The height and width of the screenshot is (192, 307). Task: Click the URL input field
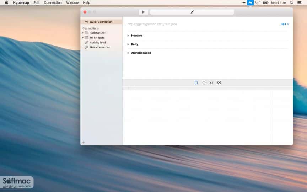tap(202, 24)
